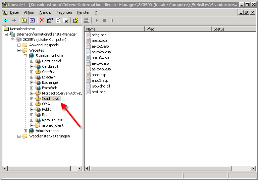Click the Refresh toolbar icon

(58, 20)
